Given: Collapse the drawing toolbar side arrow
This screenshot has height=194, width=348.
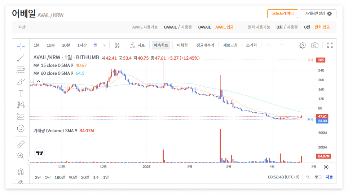Looking at the screenshot, I should coord(28,160).
